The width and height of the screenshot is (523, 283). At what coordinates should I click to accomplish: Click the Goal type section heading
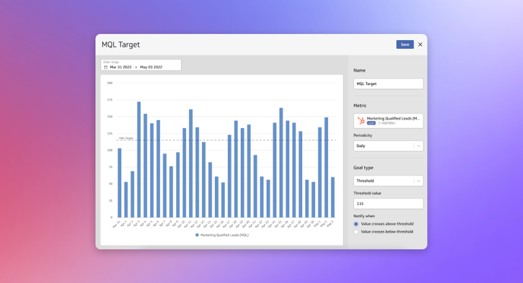point(363,168)
